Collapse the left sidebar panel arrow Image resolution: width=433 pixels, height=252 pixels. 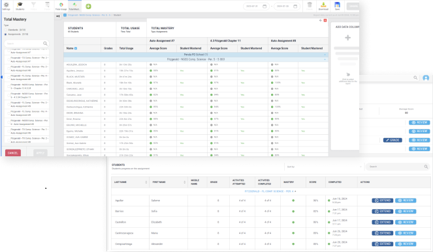[57, 16]
